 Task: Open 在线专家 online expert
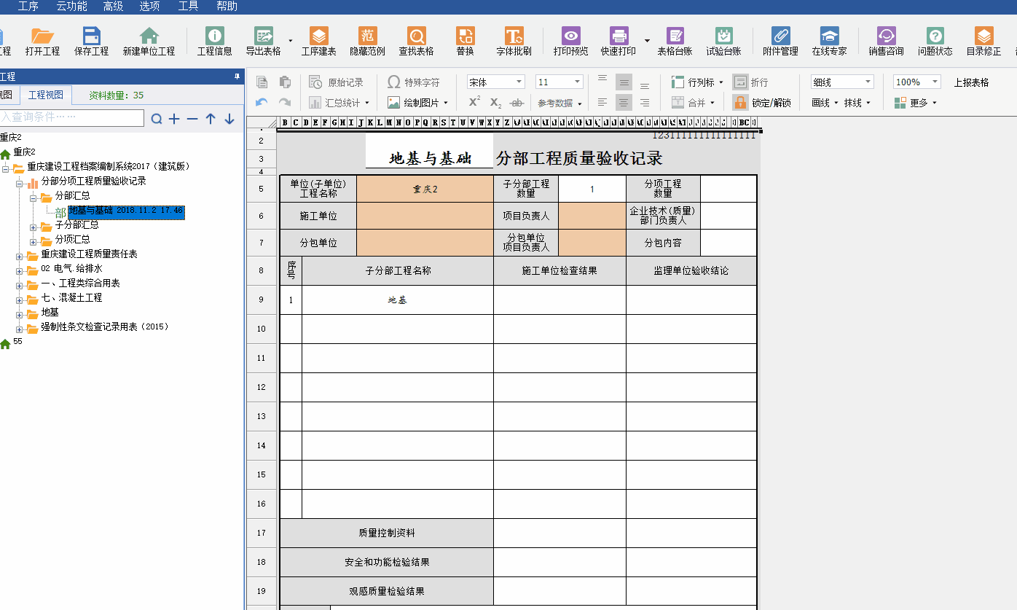[x=829, y=42]
